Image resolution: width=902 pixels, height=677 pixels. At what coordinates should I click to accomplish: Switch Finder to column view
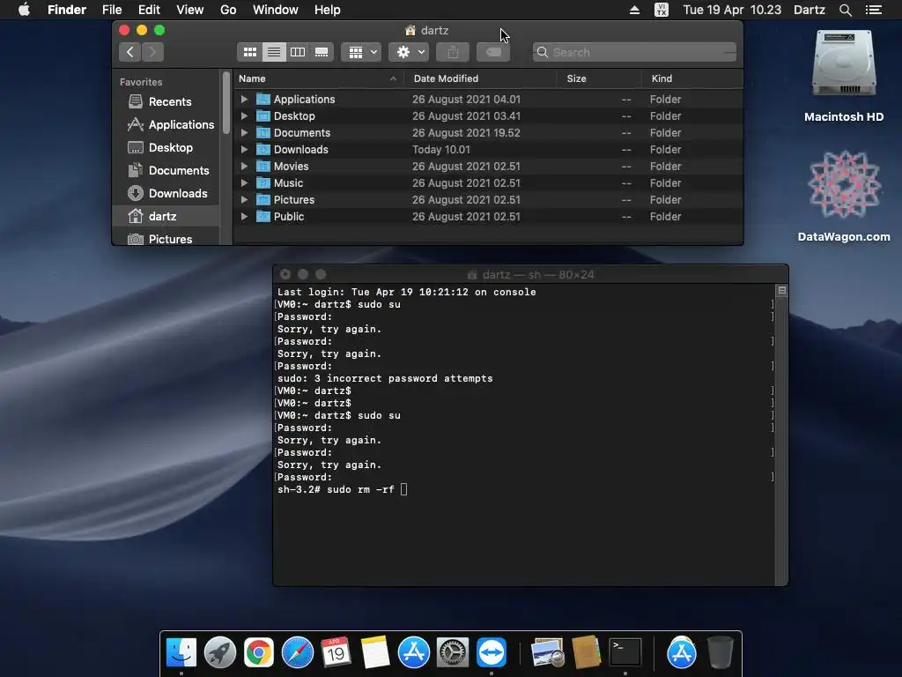pos(298,52)
